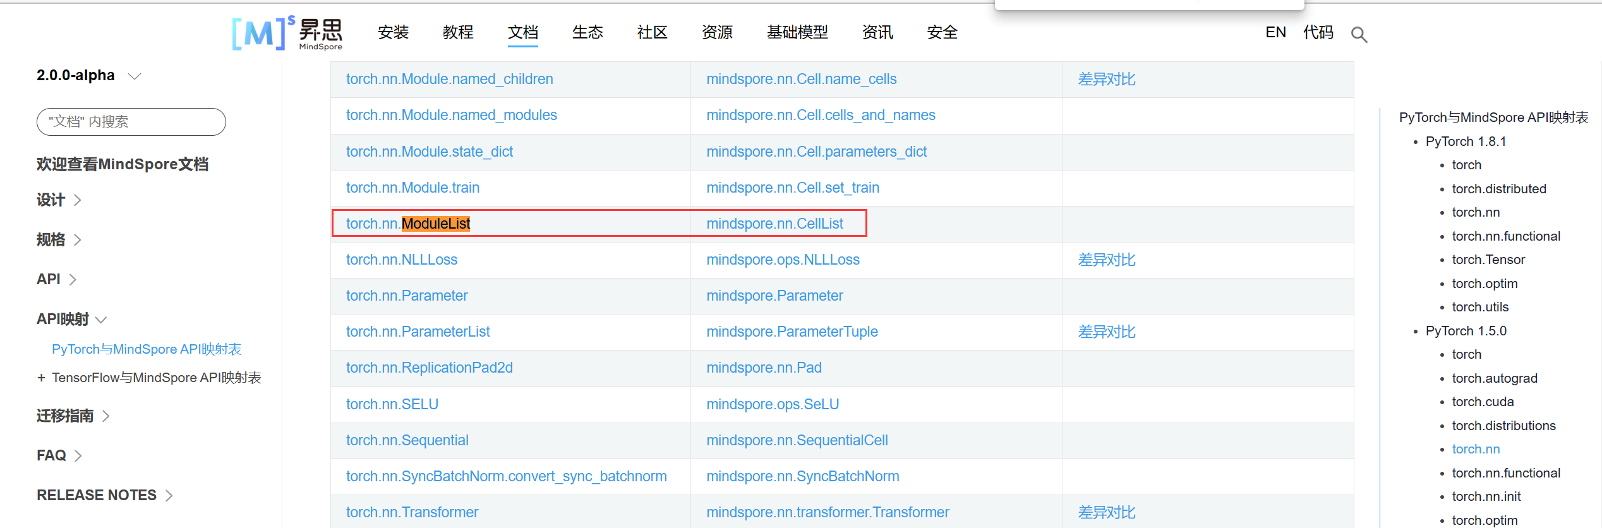Viewport: 1602px width, 528px height.
Task: Open torch.nn.NLLLoss link
Action: click(402, 260)
